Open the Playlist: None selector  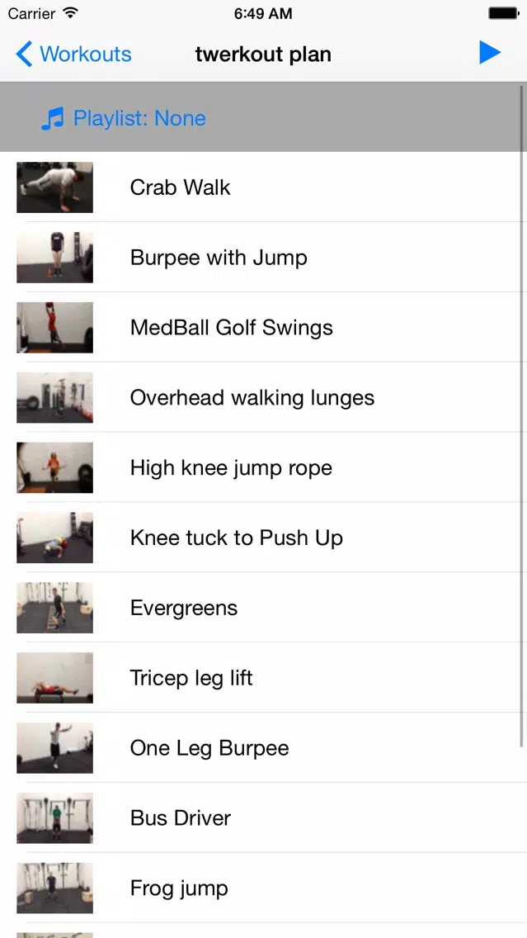(x=139, y=119)
